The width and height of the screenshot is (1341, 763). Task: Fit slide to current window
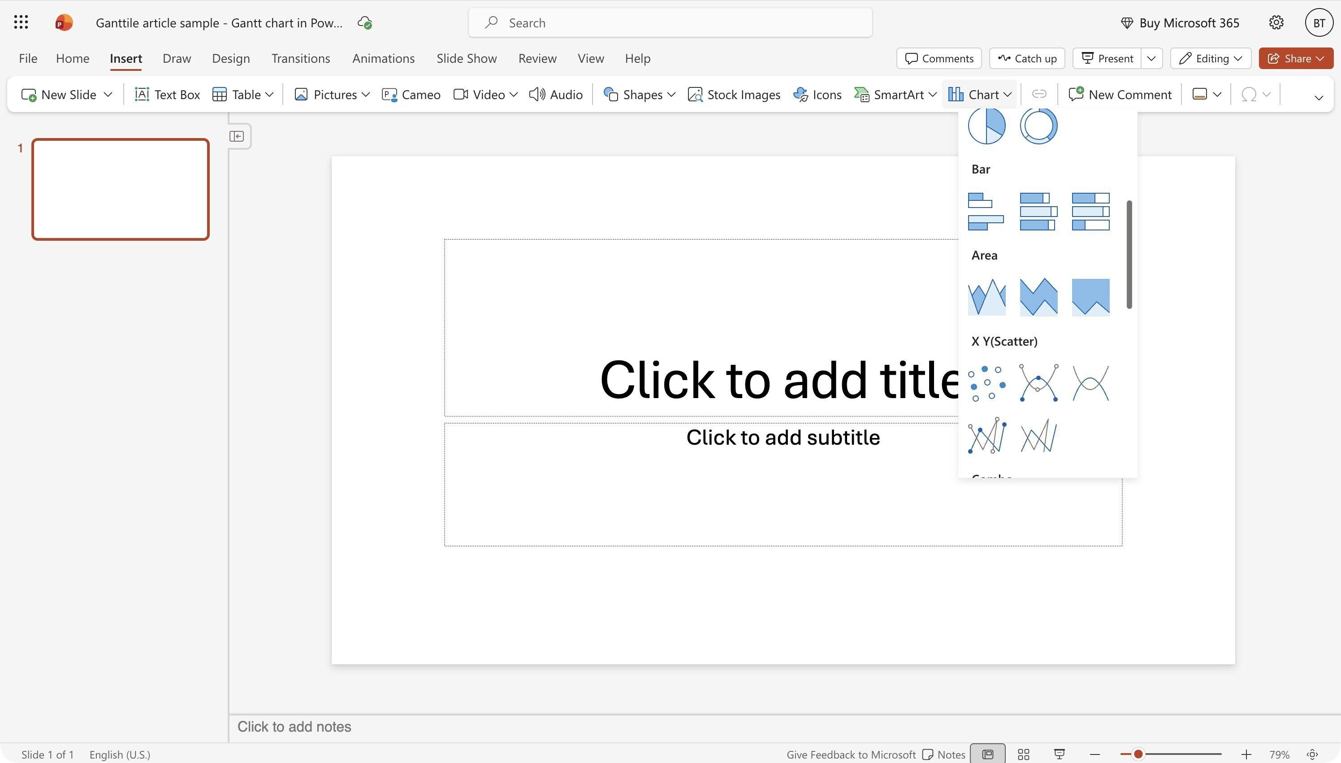[x=1312, y=754]
